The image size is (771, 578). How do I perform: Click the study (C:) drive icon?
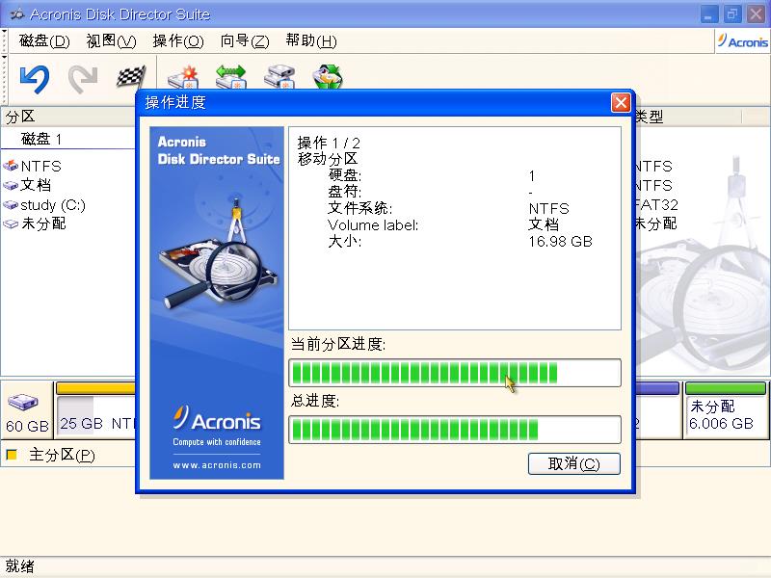pyautogui.click(x=11, y=204)
